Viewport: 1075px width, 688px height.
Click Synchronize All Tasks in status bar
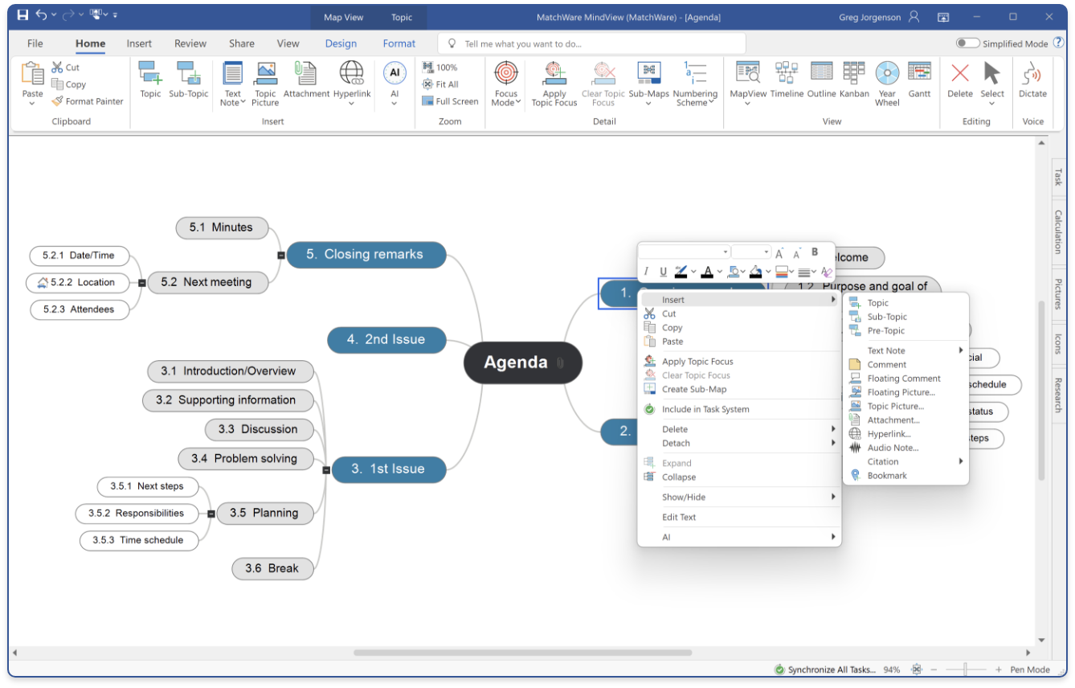pyautogui.click(x=825, y=670)
